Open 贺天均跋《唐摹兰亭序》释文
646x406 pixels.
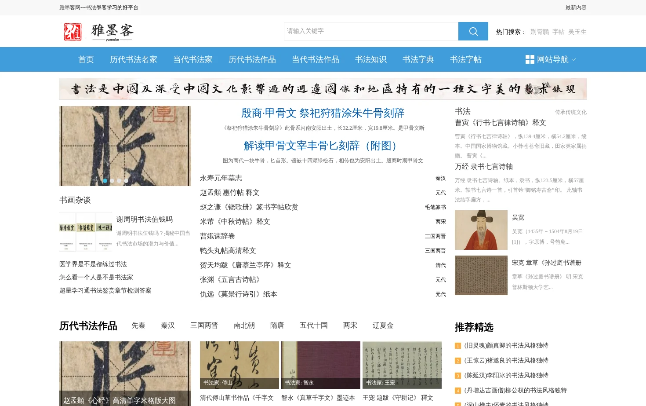coord(246,265)
